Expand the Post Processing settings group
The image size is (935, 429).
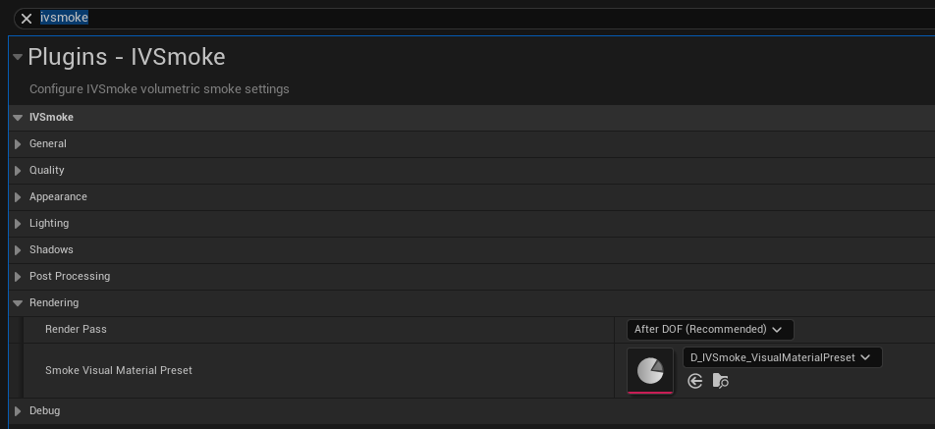coord(18,277)
